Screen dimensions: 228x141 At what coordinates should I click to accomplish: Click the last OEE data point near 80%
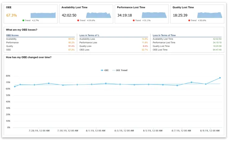pyautogui.click(x=220, y=78)
